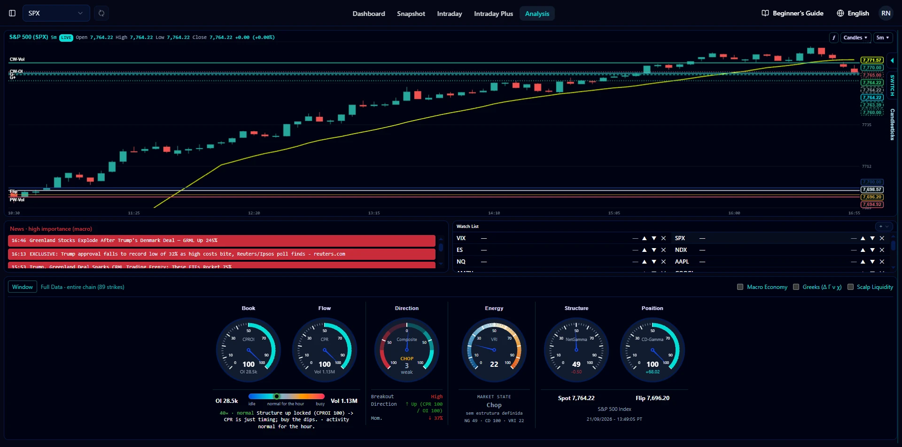Expand the Watch List add symbol dropdown
The width and height of the screenshot is (902, 447).
884,227
